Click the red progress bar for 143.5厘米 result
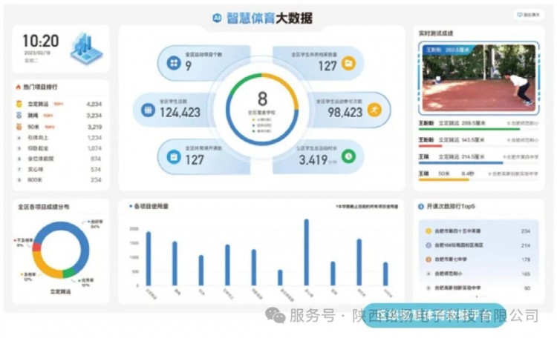The height and width of the screenshot is (338, 557). click(430, 146)
